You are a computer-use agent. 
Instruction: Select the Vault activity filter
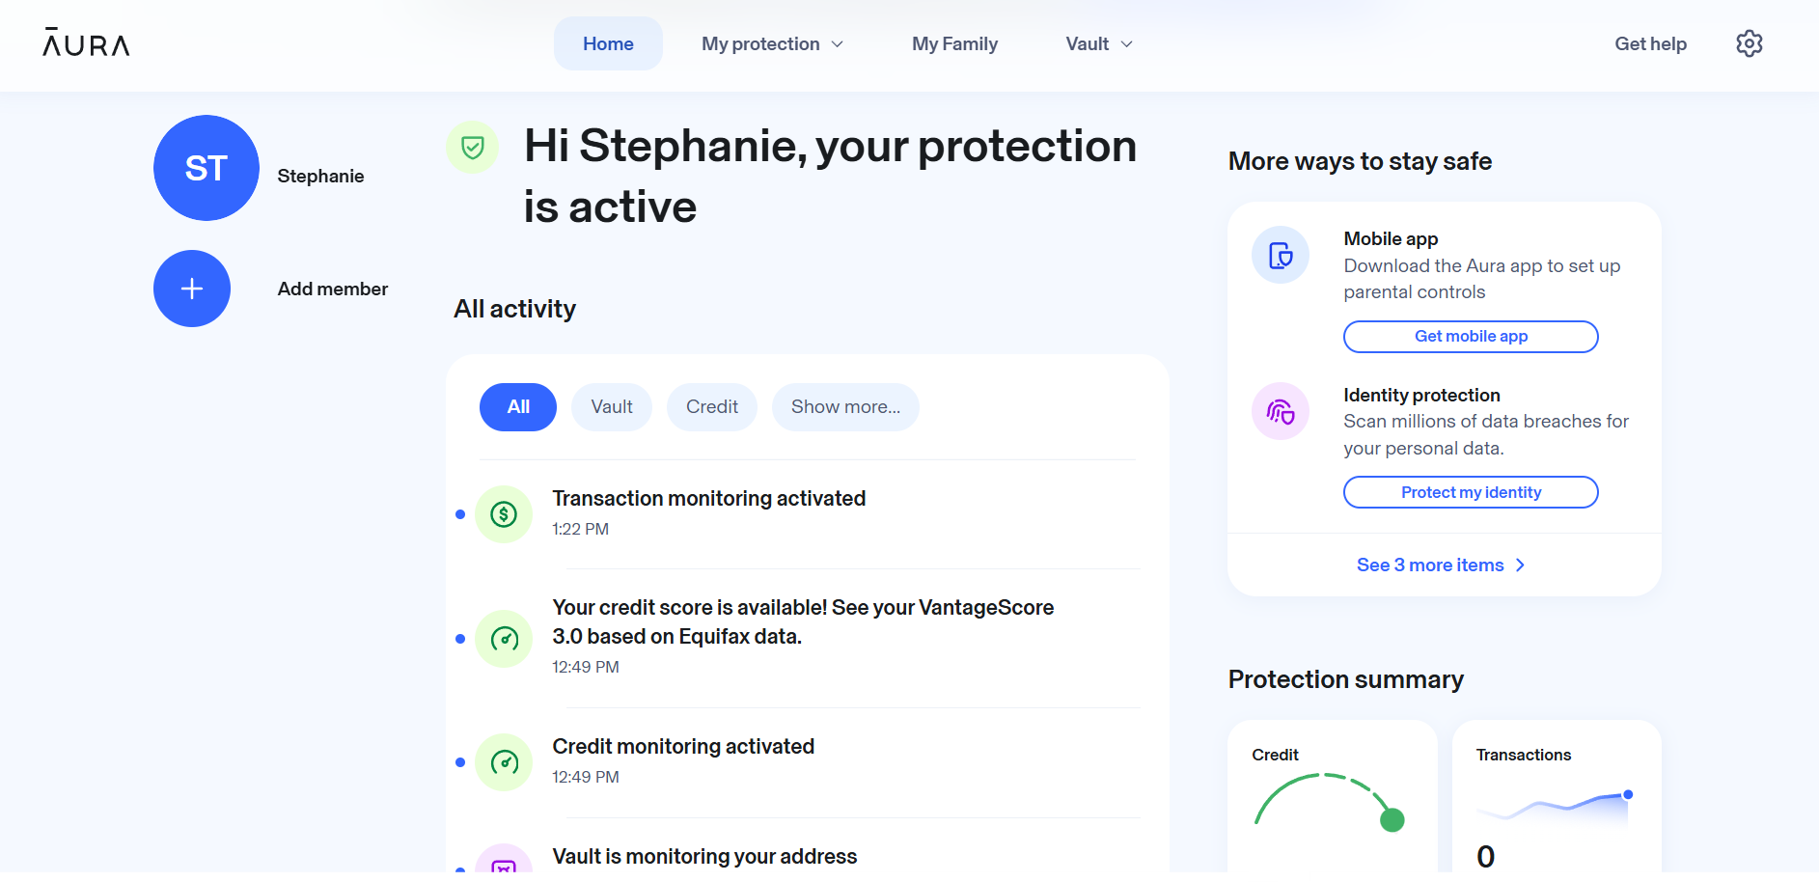pos(611,406)
